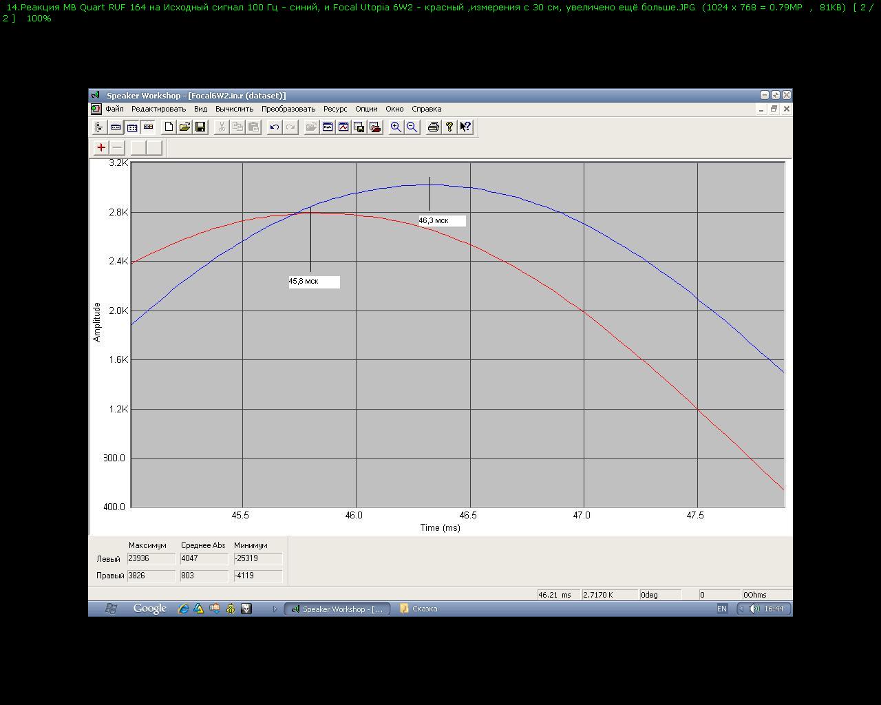The width and height of the screenshot is (881, 705).
Task: Click the Print icon
Action: coord(433,127)
